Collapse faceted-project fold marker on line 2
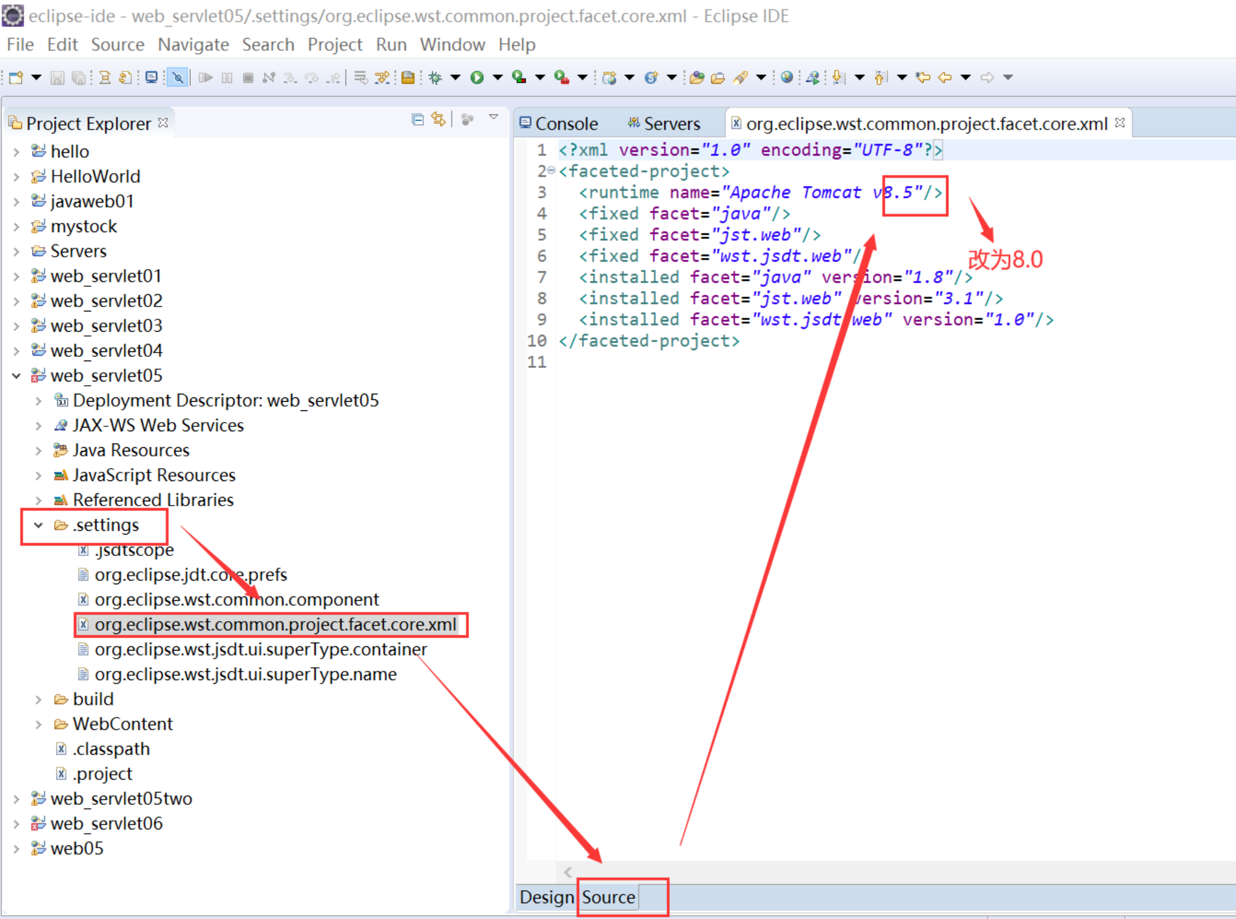The width and height of the screenshot is (1236, 919). point(551,170)
